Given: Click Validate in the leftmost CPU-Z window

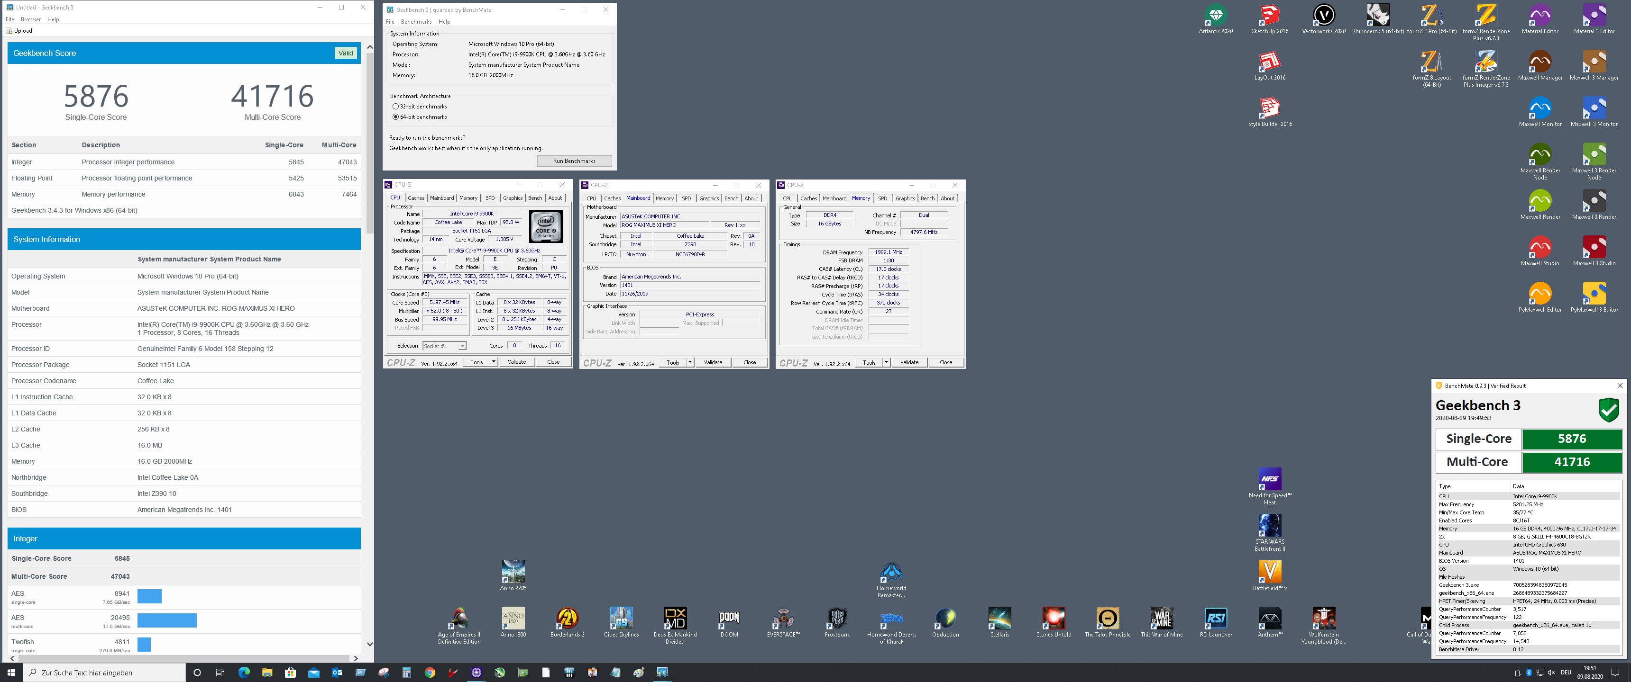Looking at the screenshot, I should [x=517, y=362].
